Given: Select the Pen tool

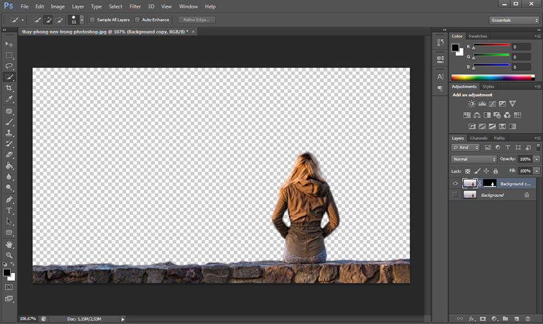Looking at the screenshot, I should pos(9,199).
